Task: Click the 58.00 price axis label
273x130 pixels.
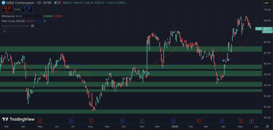Action: [267, 75]
